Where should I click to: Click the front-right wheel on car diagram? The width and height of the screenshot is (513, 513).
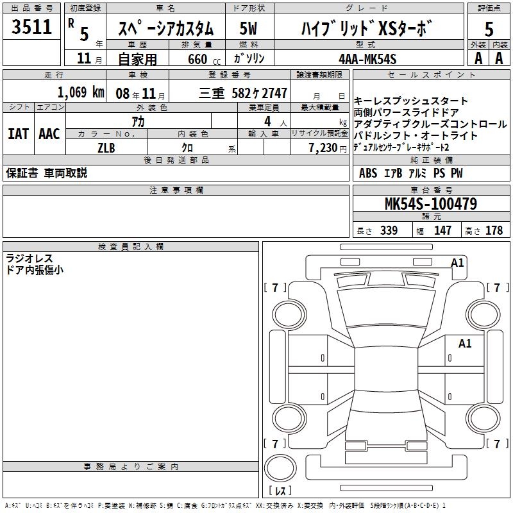click(x=484, y=315)
